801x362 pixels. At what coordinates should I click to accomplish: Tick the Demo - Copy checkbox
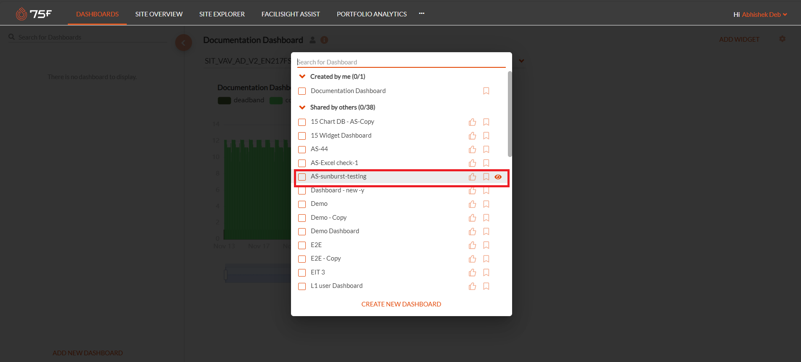coord(302,218)
